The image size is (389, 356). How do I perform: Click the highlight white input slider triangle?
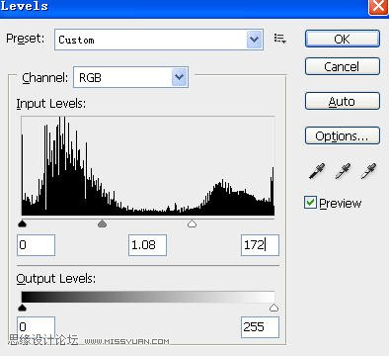coord(192,223)
